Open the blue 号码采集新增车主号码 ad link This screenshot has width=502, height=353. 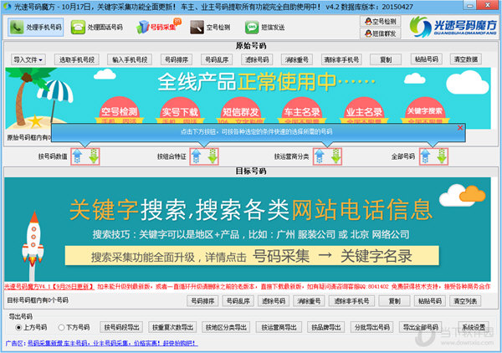coord(112,343)
